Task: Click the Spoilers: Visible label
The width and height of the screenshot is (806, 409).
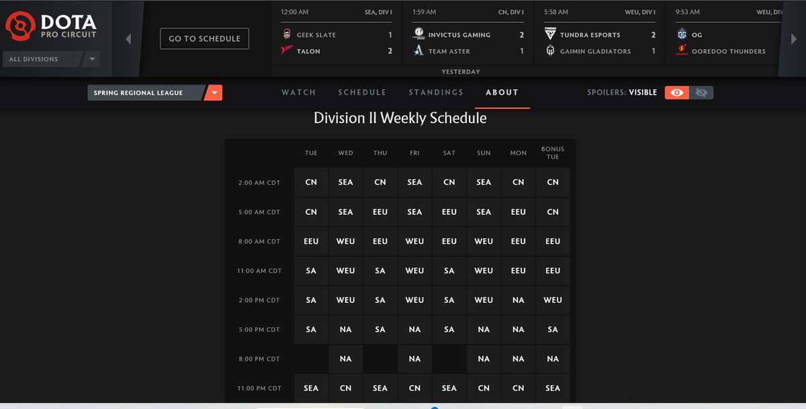Action: pyautogui.click(x=622, y=93)
